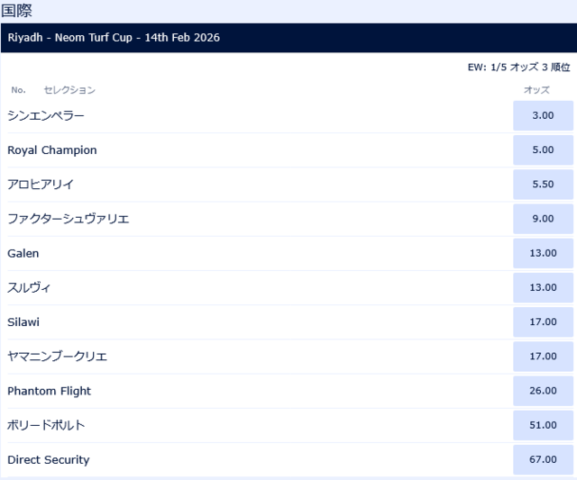Select Royal Champion's 5.00 odds
577x480 pixels.
point(543,150)
